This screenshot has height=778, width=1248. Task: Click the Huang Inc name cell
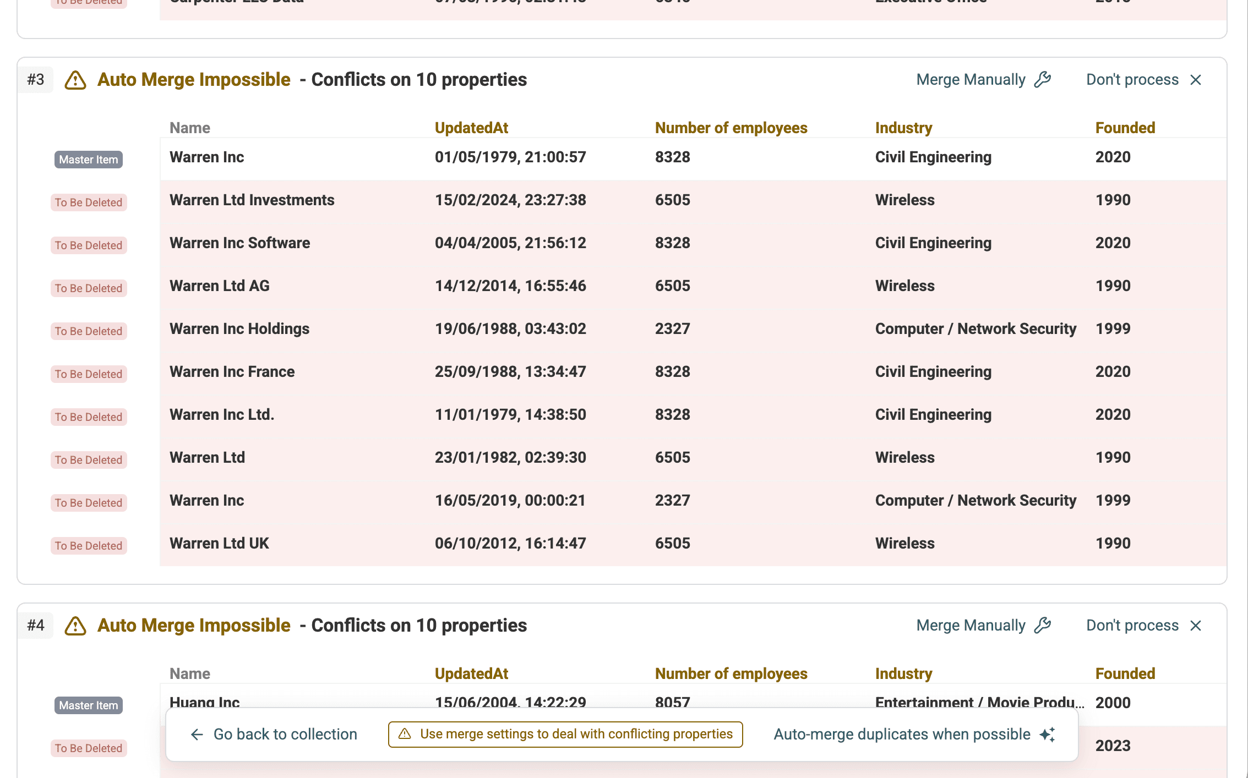click(205, 702)
